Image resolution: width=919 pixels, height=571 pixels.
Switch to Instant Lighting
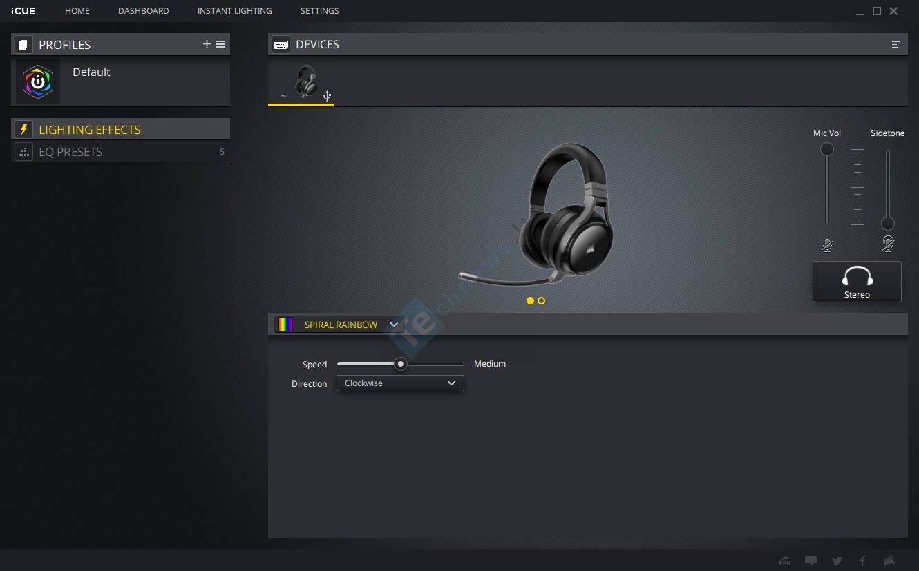[x=235, y=11]
